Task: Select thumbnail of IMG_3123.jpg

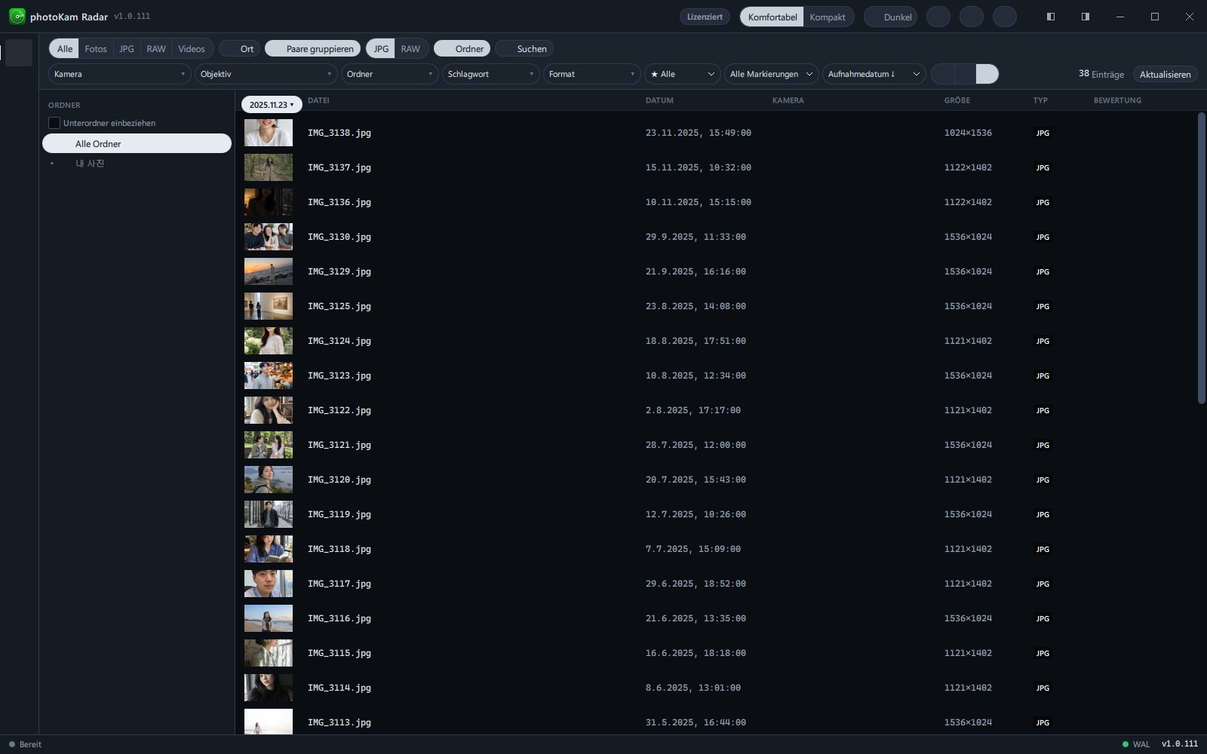Action: coord(269,375)
